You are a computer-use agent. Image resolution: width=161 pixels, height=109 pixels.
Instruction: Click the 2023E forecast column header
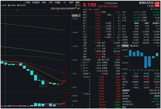157,74
